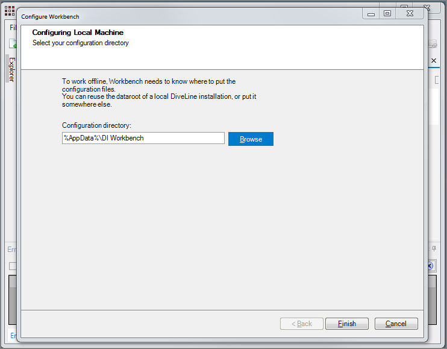Select the vertical Explorer side tab
Screen dimensions: 447x349
11,70
